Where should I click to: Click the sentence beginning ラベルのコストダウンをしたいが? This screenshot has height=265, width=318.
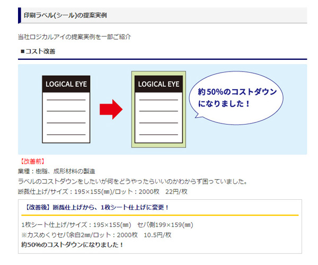coord(132,181)
